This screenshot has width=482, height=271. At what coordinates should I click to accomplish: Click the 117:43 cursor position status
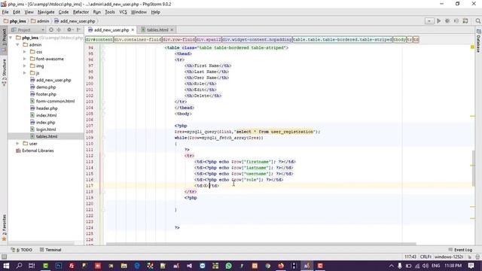tap(410, 257)
